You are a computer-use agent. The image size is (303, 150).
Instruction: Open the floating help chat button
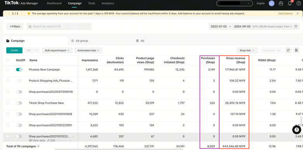296,130
